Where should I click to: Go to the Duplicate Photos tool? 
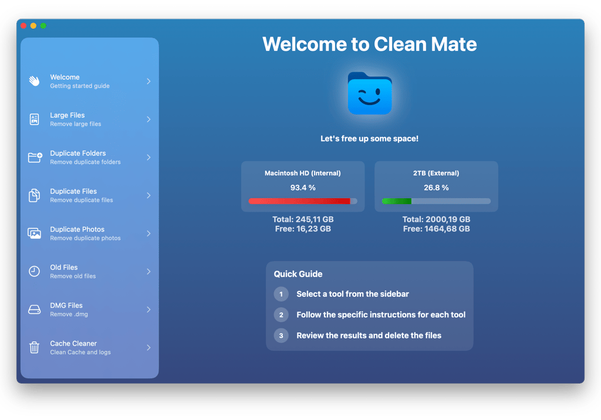pyautogui.click(x=90, y=233)
